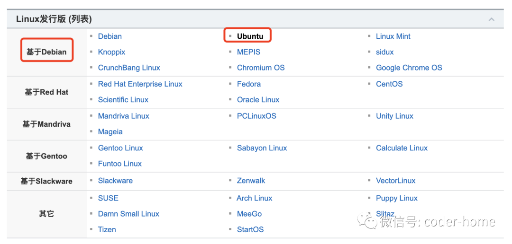Open the Puppy Linux link
Viewport: 512px width, 244px height.
(397, 198)
